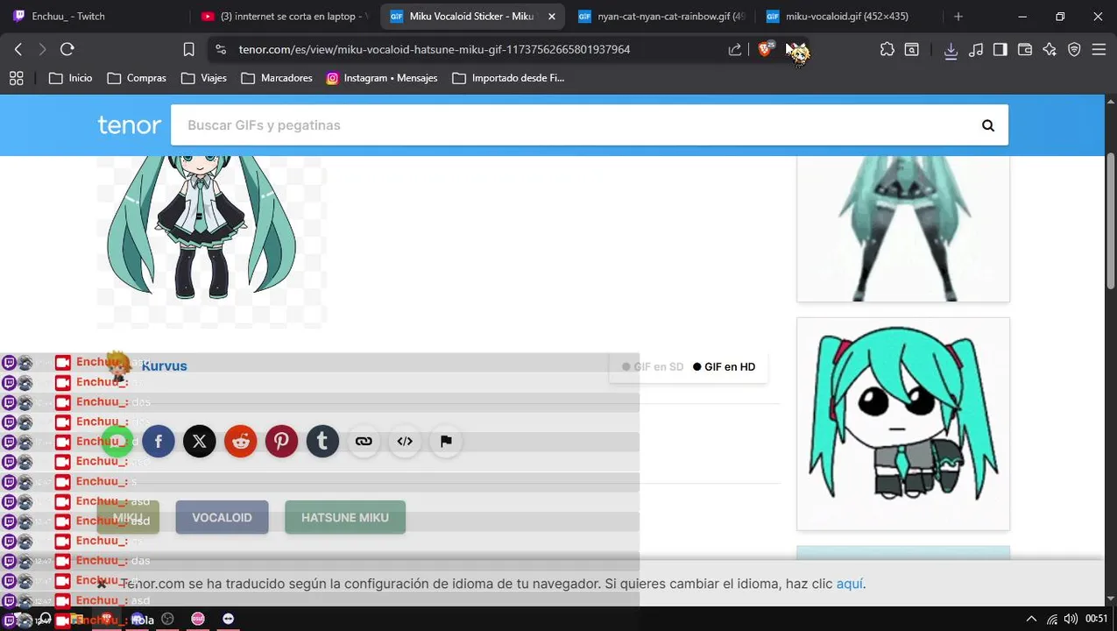Open a new browser tab
The image size is (1117, 631).
(958, 17)
